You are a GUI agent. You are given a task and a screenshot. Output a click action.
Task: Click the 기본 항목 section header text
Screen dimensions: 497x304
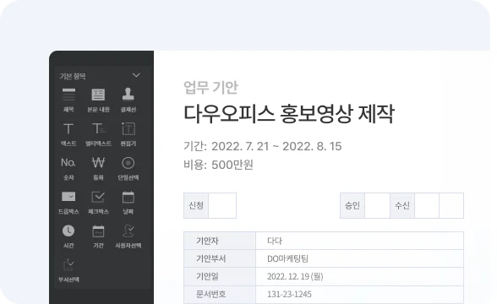pyautogui.click(x=73, y=76)
